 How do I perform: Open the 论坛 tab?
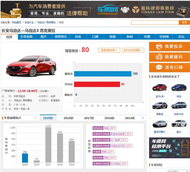point(181,37)
